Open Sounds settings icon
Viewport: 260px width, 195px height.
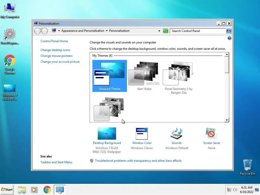[176, 134]
